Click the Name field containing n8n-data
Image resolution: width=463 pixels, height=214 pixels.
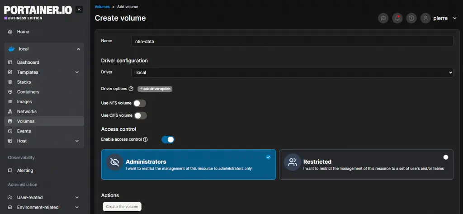click(292, 41)
